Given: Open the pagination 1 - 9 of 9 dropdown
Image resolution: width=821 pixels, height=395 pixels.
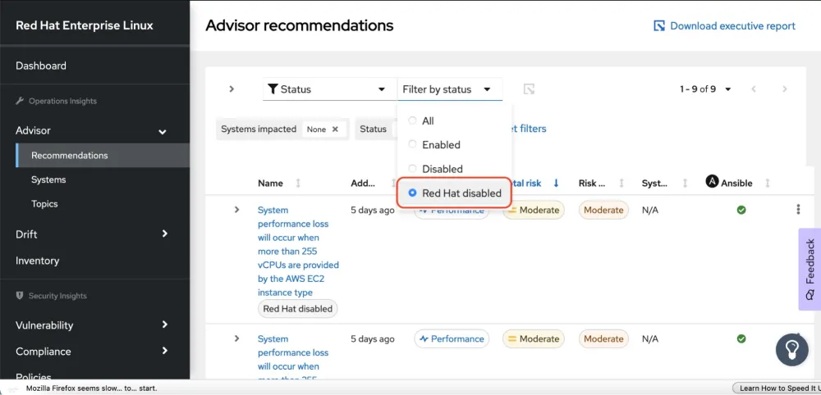Looking at the screenshot, I should click(x=705, y=89).
